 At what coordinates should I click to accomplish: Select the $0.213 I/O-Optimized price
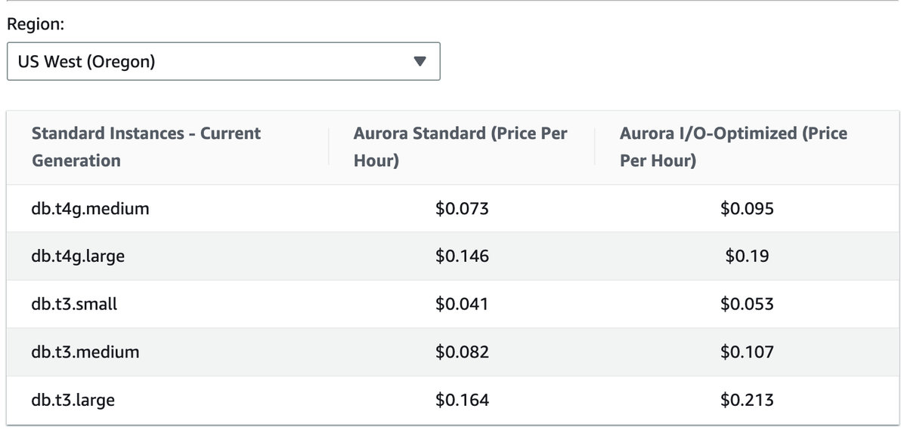click(x=748, y=400)
